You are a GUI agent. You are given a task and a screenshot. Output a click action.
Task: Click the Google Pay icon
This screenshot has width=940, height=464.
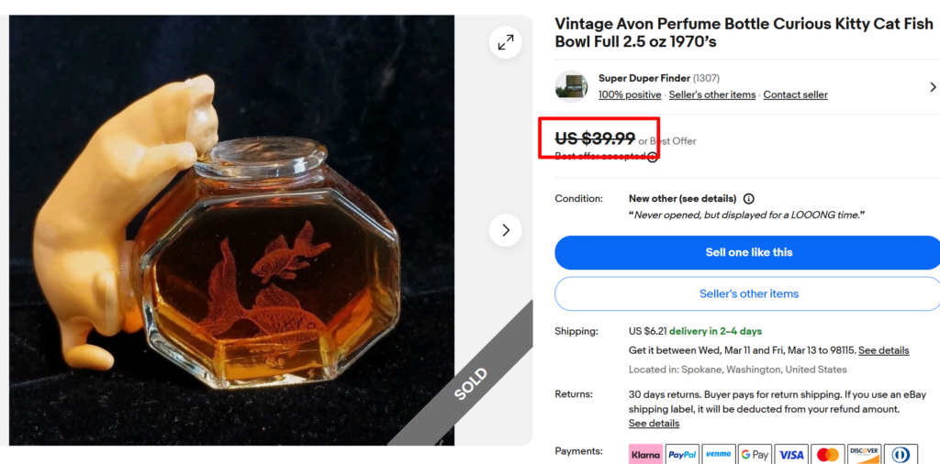(755, 454)
